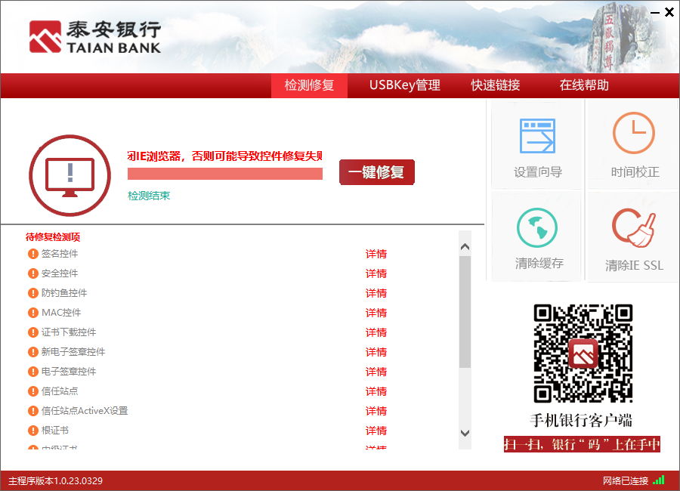Screen dimensions: 680x491
Task: Open the USBKey管理 tab
Action: click(404, 85)
